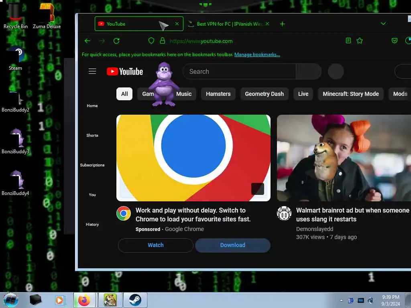The height and width of the screenshot is (308, 411).
Task: Click the round voice search button
Action: point(336,71)
